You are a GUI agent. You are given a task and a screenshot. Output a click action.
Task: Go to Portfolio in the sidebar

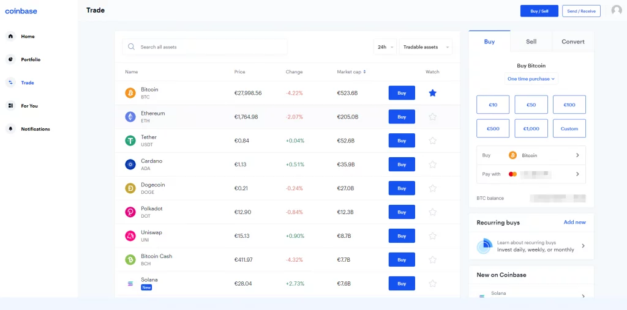(30, 59)
